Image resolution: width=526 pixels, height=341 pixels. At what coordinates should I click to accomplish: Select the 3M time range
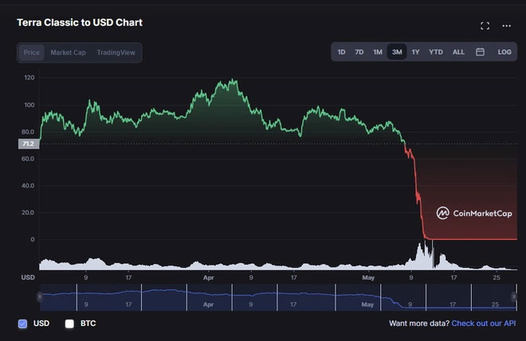pos(396,52)
